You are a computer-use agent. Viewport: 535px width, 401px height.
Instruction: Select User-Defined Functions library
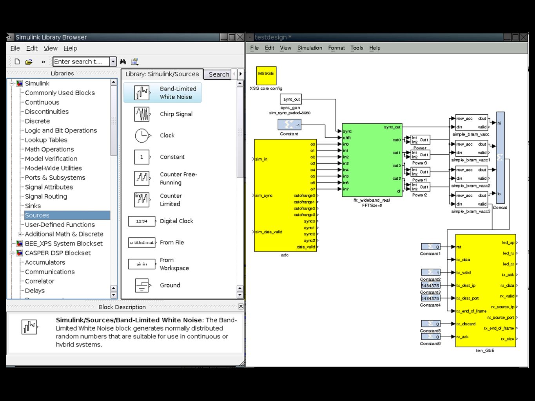pyautogui.click(x=60, y=225)
